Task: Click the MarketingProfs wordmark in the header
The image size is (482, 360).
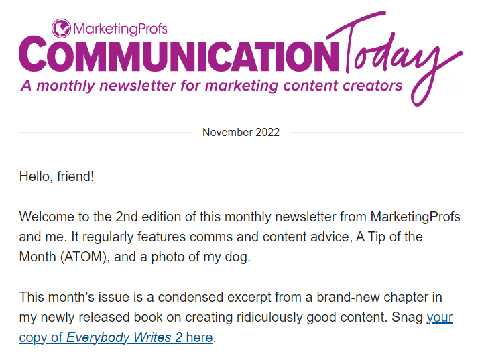Action: tap(120, 29)
